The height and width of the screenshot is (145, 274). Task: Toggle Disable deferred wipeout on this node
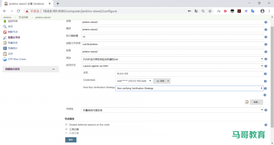click(66, 124)
